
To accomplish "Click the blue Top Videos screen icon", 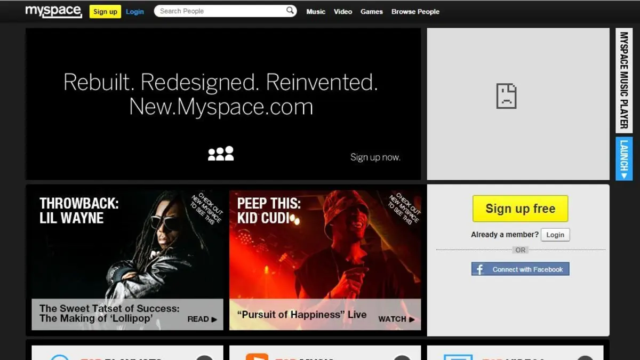I will tap(458, 357).
